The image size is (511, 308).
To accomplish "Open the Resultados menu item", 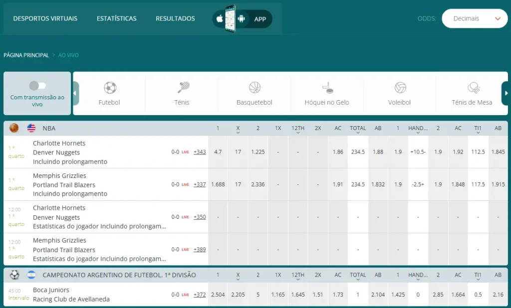I will pyautogui.click(x=175, y=18).
